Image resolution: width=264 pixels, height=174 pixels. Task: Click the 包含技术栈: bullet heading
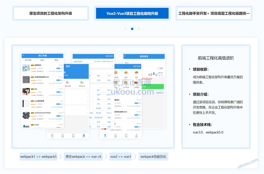point(202,125)
